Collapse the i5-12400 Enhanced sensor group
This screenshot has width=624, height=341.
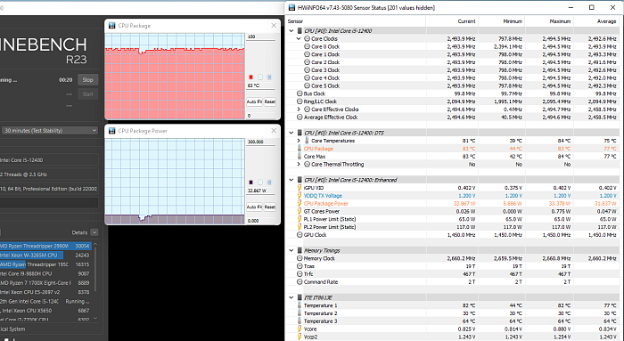click(291, 180)
